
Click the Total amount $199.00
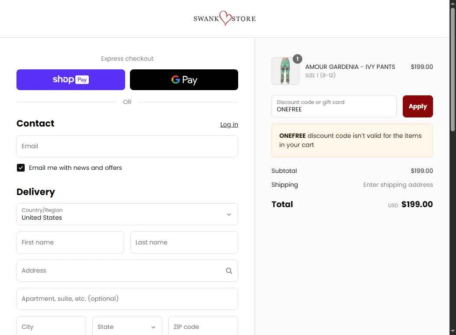click(x=417, y=204)
